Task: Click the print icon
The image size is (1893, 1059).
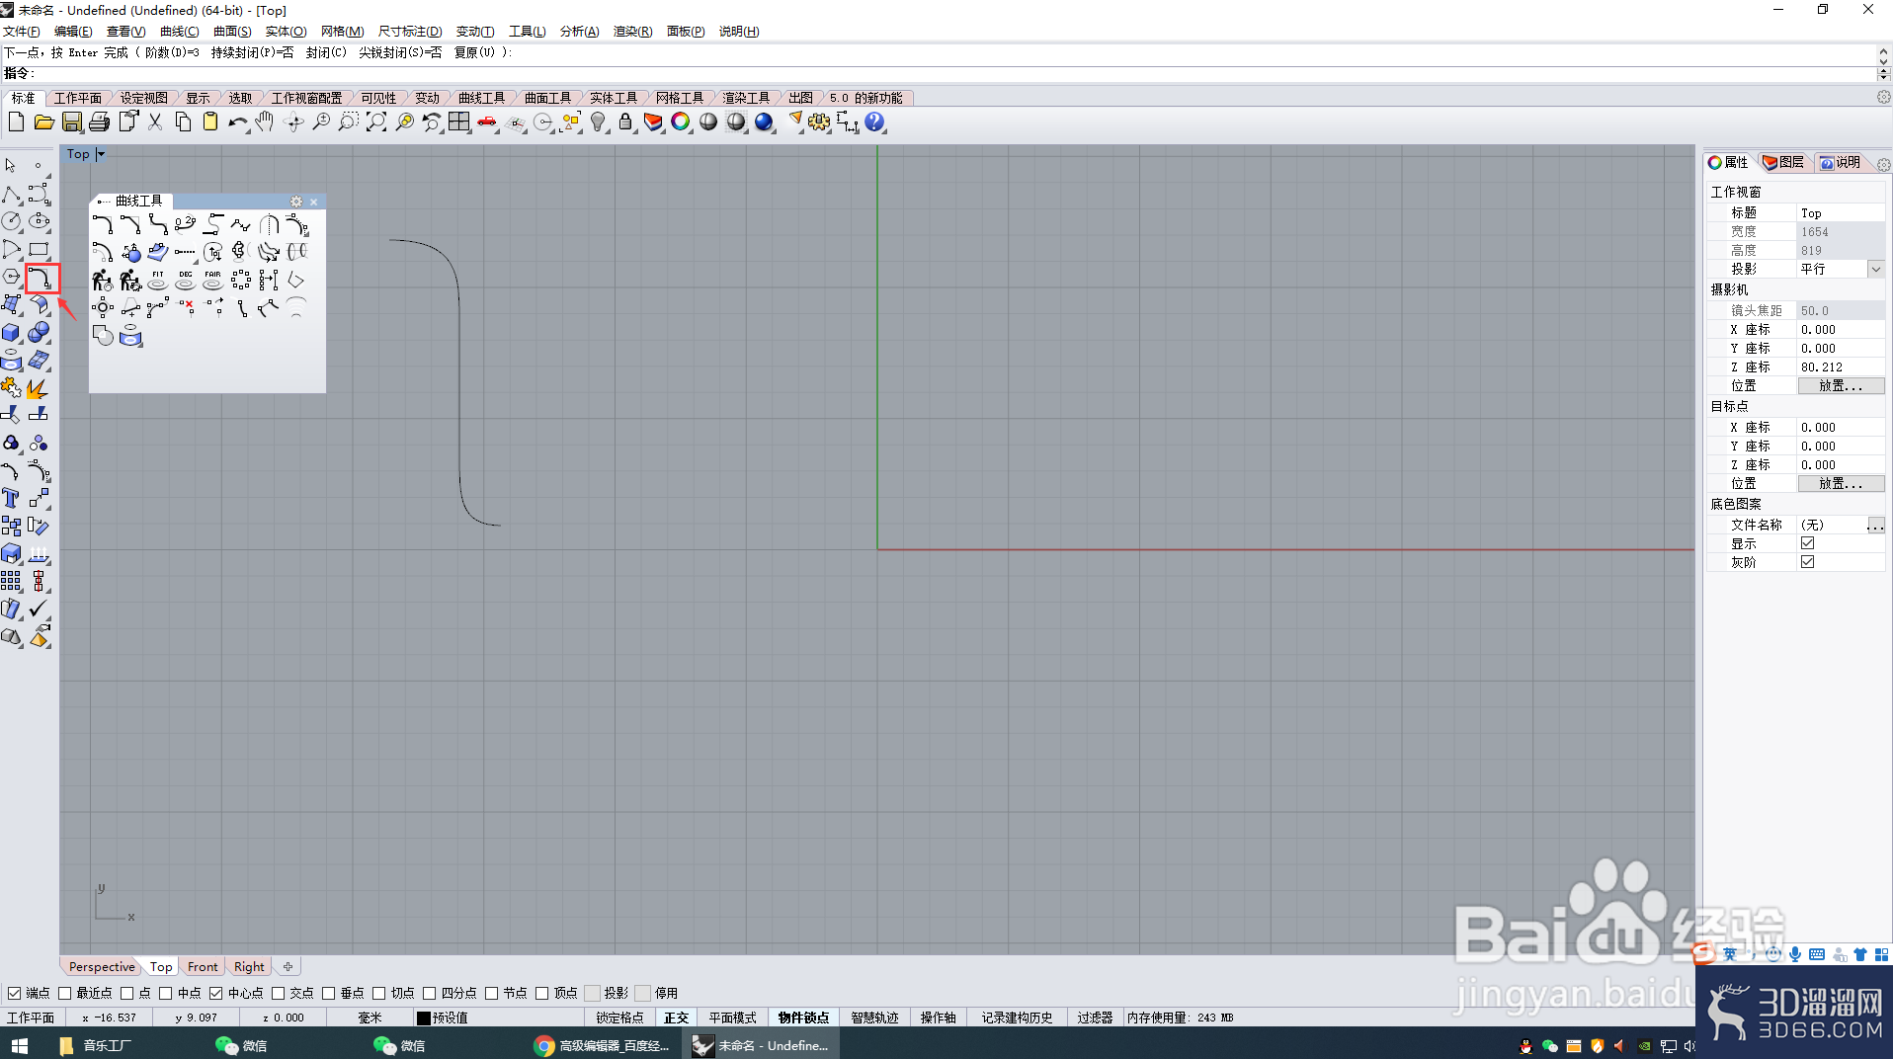Action: pyautogui.click(x=100, y=122)
